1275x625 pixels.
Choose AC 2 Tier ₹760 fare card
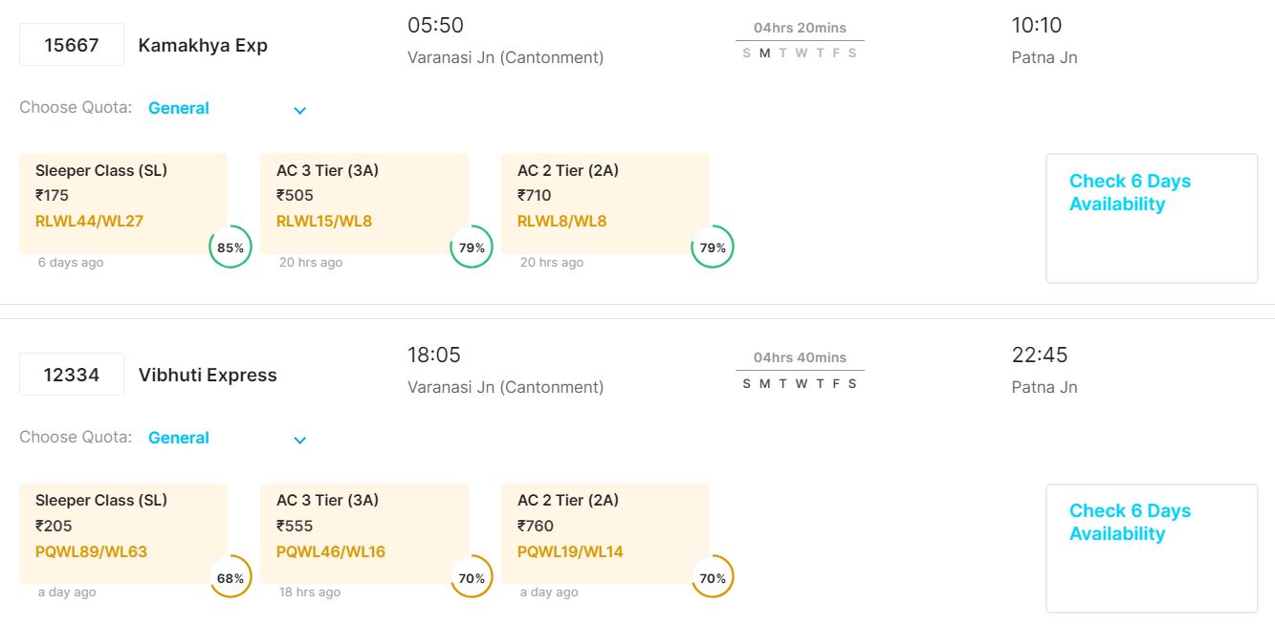(605, 532)
